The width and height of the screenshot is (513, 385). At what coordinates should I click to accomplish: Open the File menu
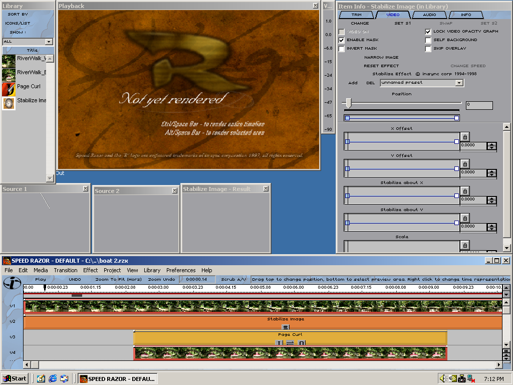coord(9,270)
